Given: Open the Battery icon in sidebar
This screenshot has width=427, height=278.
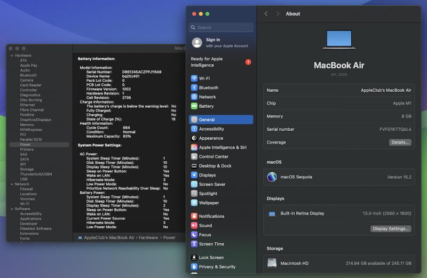Looking at the screenshot, I should tap(194, 106).
